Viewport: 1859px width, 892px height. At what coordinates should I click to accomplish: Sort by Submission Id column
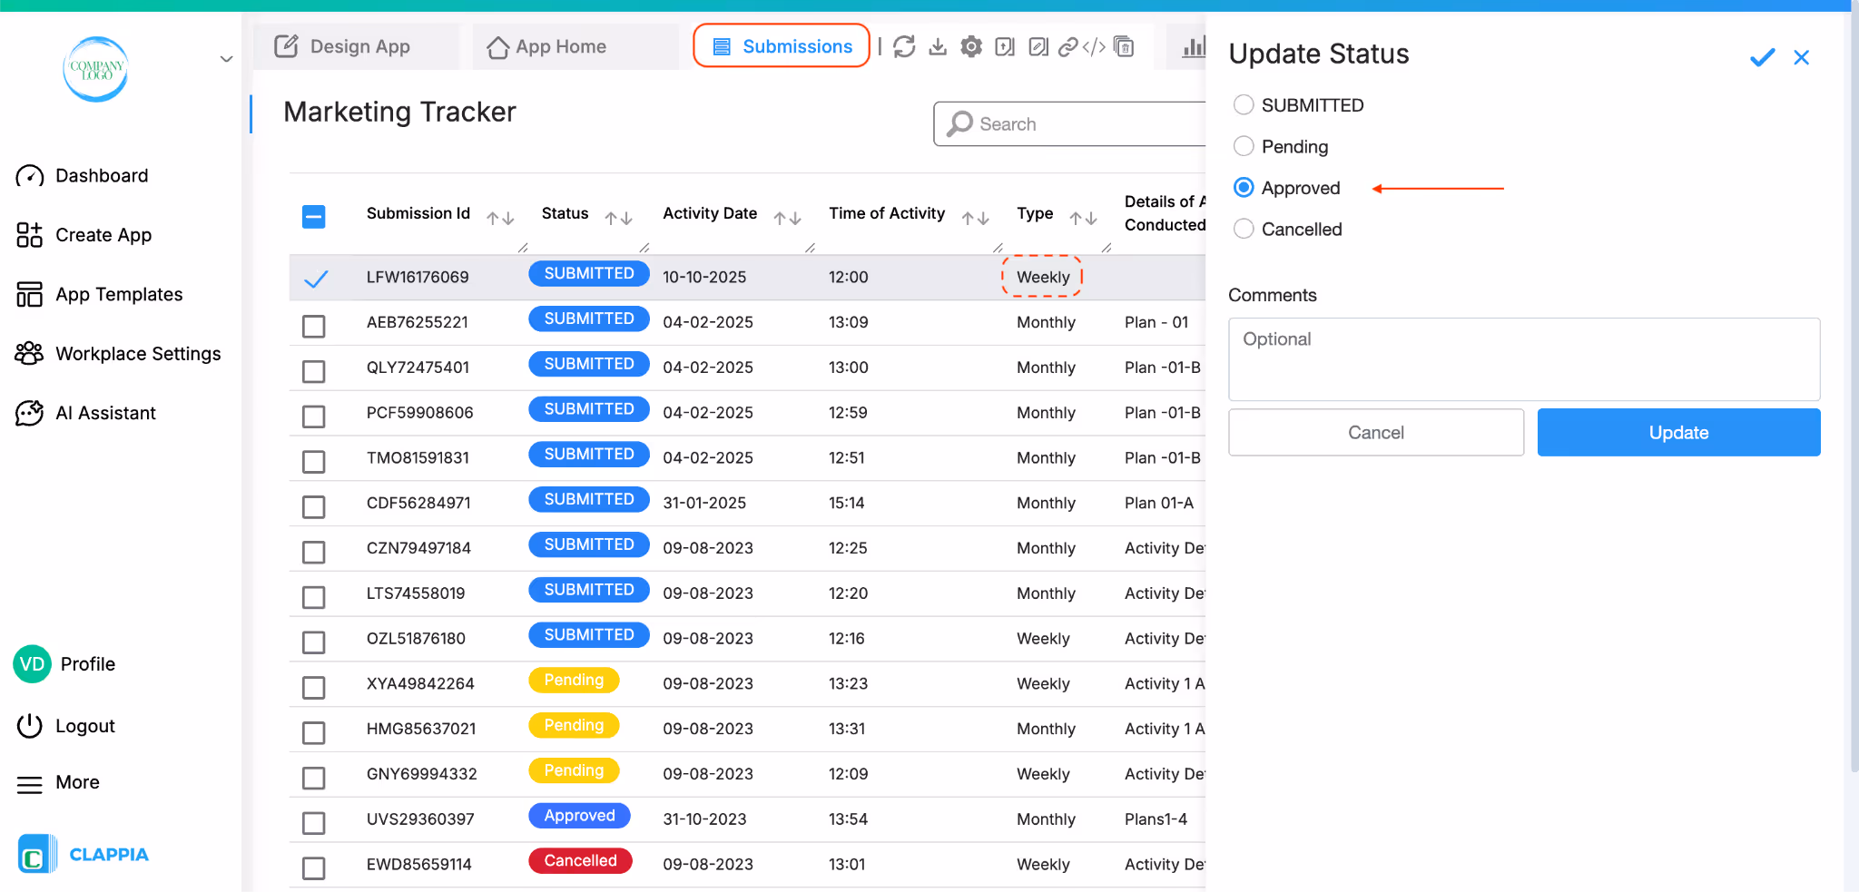tap(500, 218)
